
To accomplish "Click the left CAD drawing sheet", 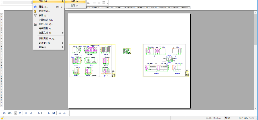I will click(92, 61).
